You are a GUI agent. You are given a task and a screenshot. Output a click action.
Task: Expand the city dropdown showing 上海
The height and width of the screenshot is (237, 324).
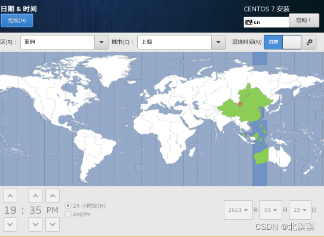181,42
